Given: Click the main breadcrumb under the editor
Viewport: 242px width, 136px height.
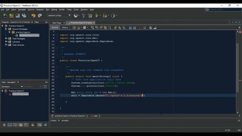Looking at the screenshot, I should (96, 116).
